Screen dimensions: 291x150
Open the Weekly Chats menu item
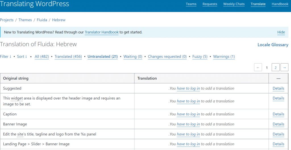tap(234, 4)
